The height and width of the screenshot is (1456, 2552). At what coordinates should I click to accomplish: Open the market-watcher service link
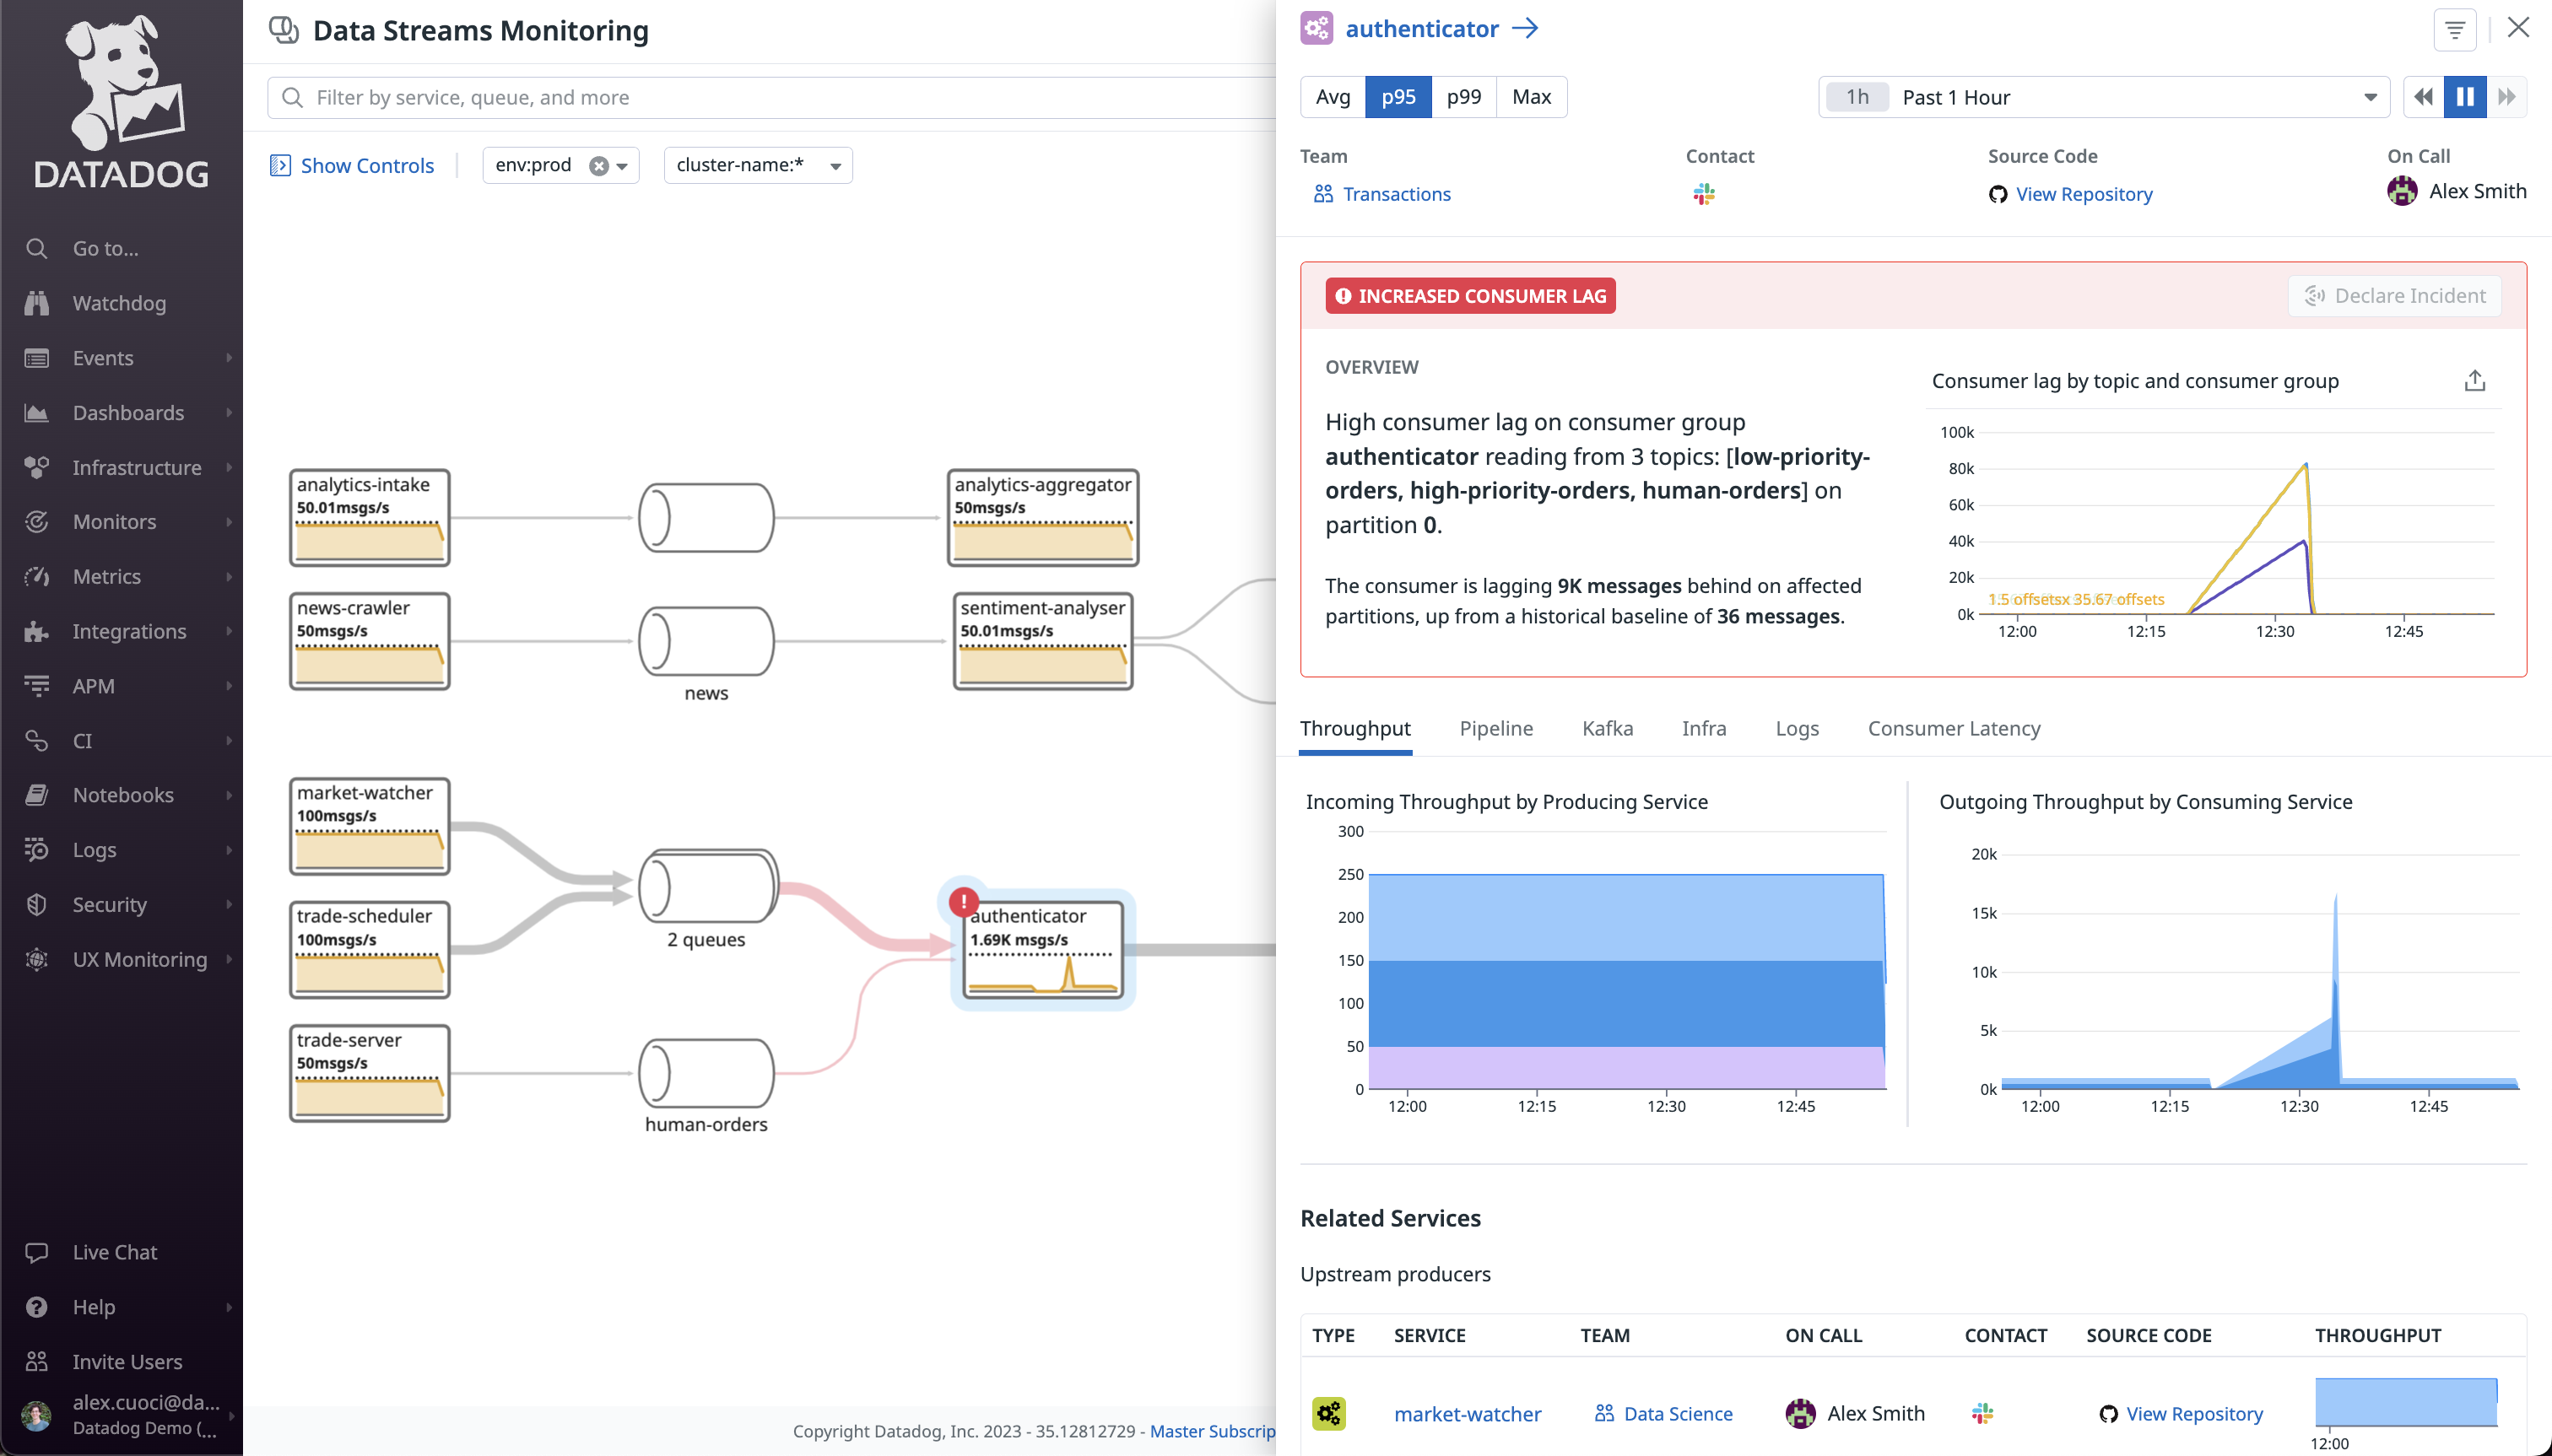tap(1467, 1413)
